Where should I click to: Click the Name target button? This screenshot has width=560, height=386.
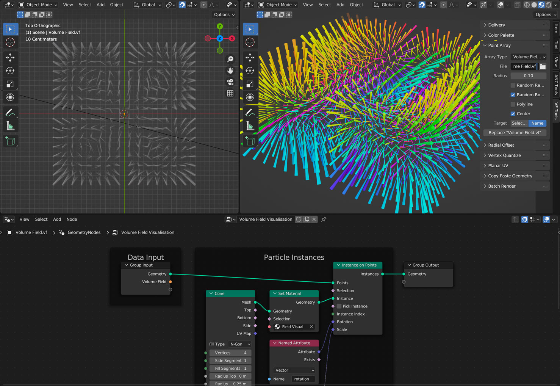tap(537, 123)
